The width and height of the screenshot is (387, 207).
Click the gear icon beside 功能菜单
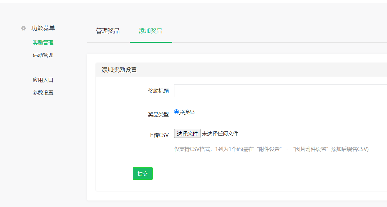(x=24, y=28)
